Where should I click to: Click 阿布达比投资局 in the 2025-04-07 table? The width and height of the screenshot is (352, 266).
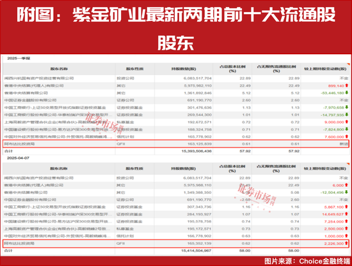click(x=19, y=244)
